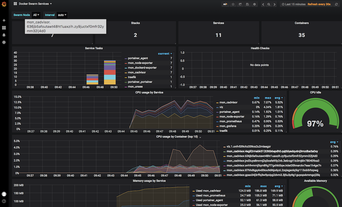Screen dimensions: 342x207
Task: Click the Add panel icon
Action: coord(225,4)
